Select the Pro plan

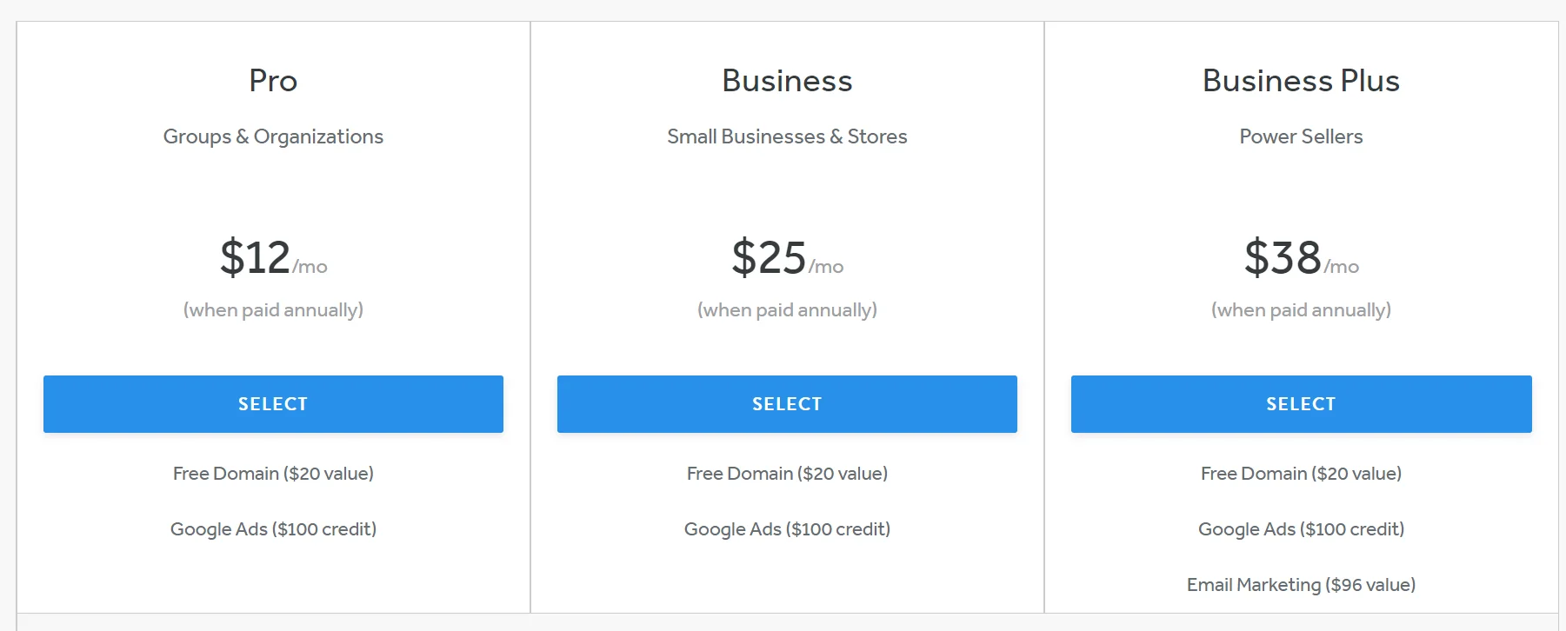point(273,404)
